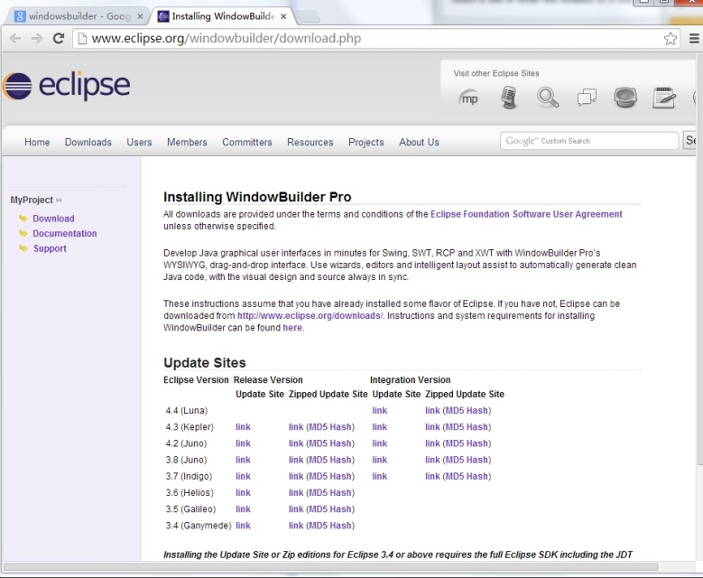Close the Installing WindowBuilder tab

(283, 16)
